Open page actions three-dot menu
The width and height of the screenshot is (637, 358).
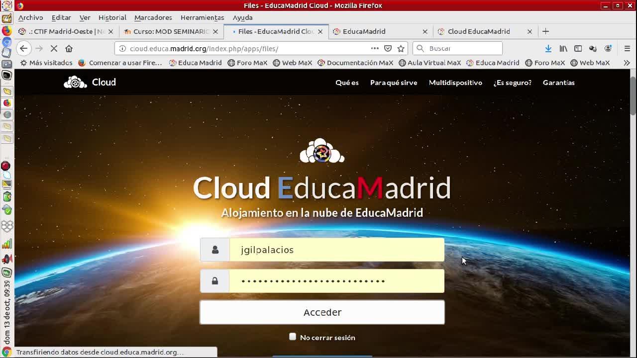point(375,48)
